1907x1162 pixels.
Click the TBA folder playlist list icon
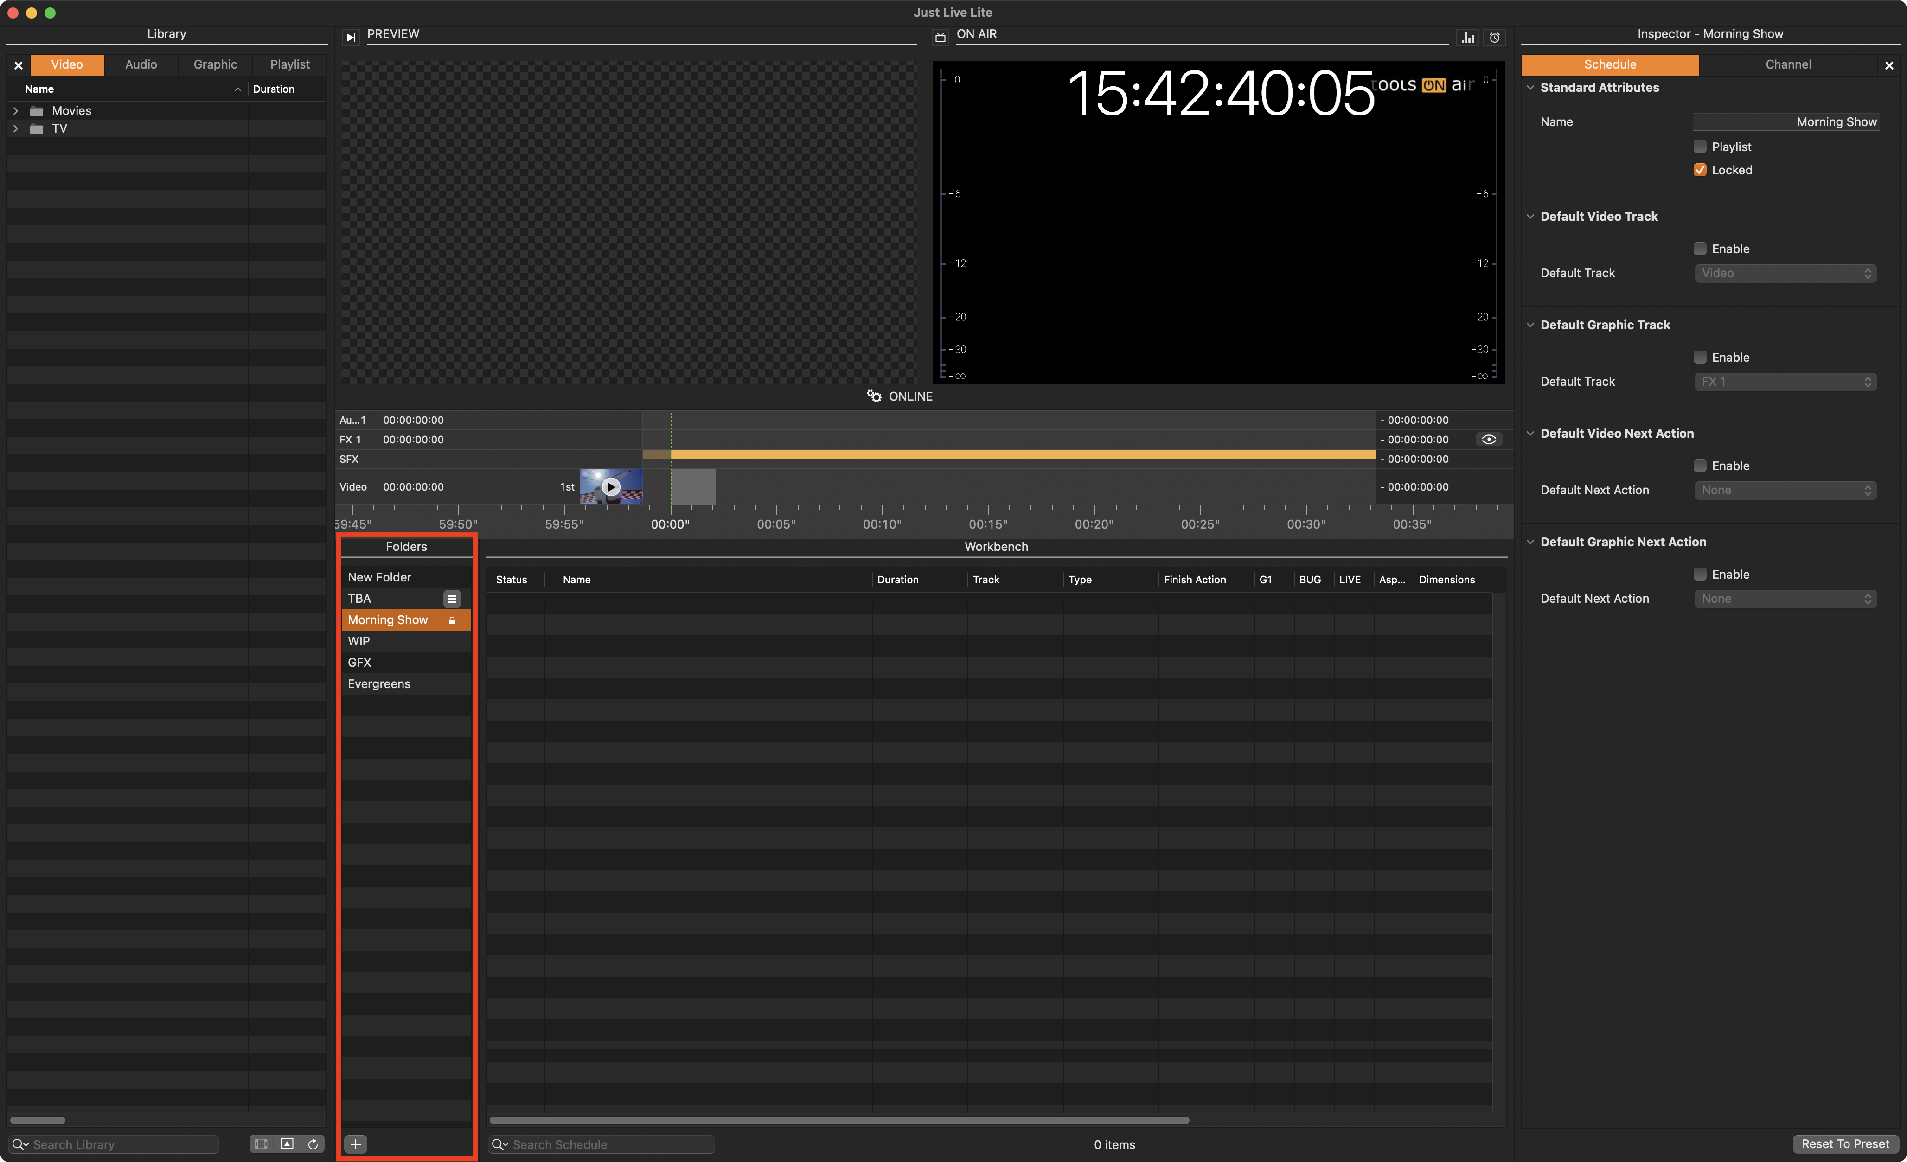(x=452, y=599)
